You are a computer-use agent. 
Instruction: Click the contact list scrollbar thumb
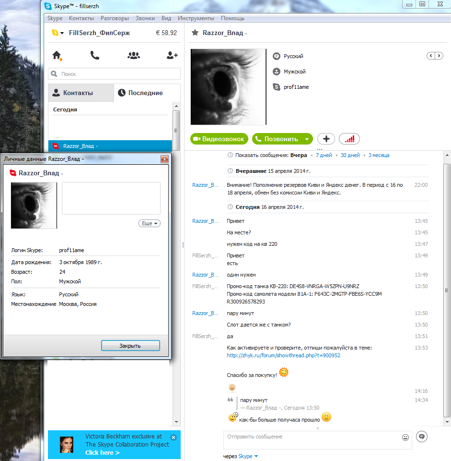click(176, 130)
